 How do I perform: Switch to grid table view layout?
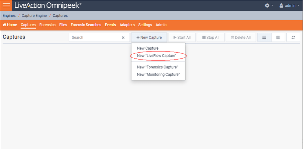(x=278, y=38)
